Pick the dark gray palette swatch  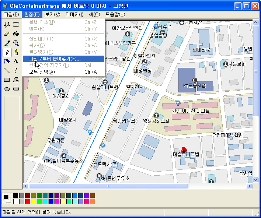(x=22, y=196)
